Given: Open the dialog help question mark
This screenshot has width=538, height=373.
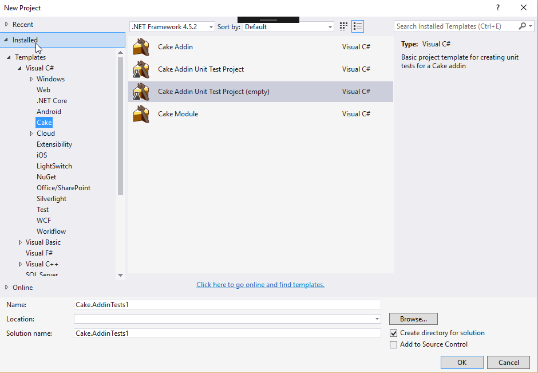Looking at the screenshot, I should [x=498, y=7].
